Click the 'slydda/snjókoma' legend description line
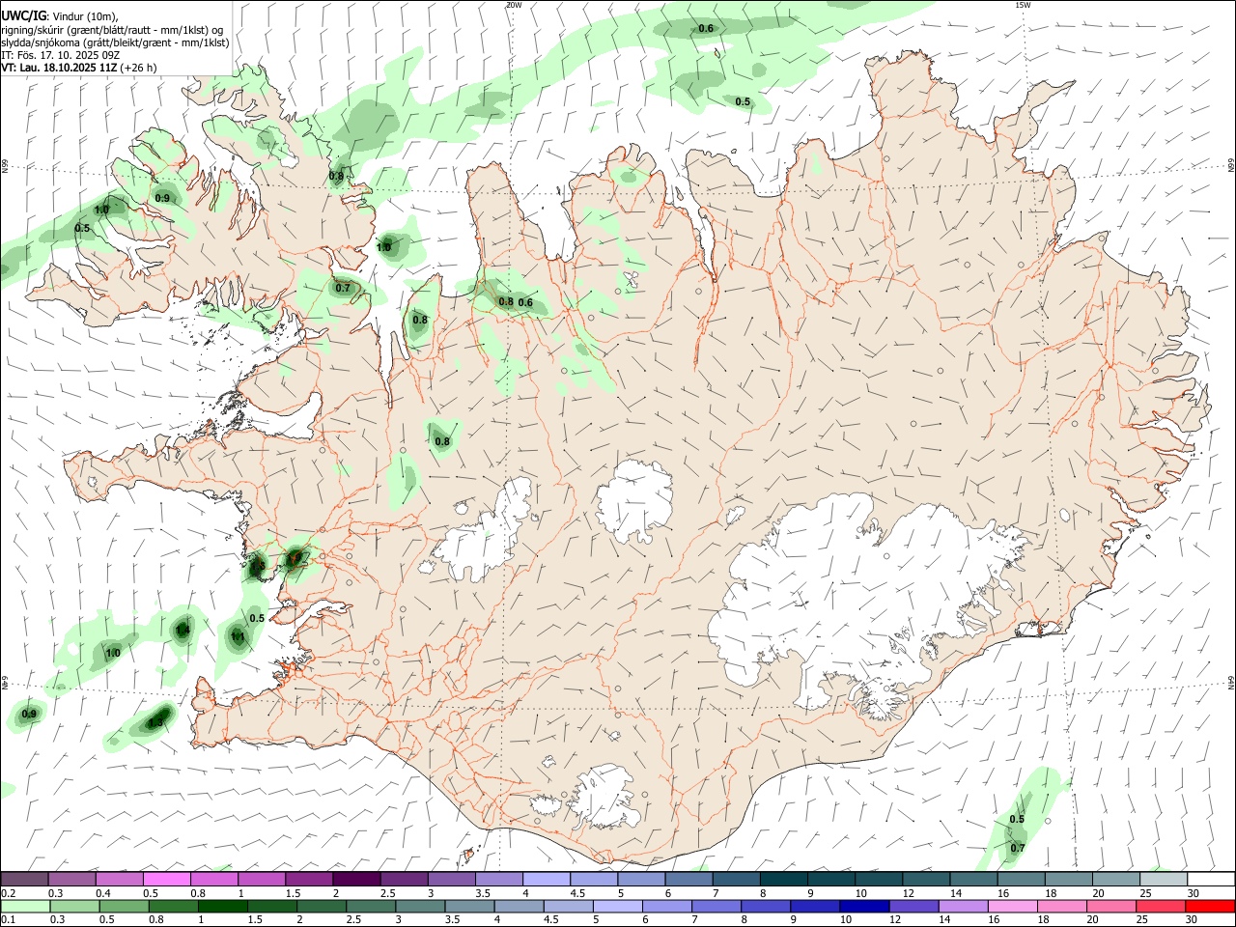The height and width of the screenshot is (927, 1236). click(115, 42)
